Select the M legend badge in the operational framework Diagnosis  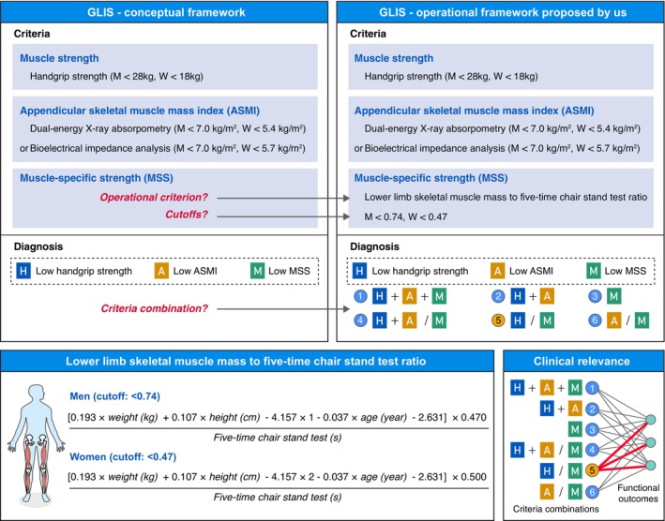(594, 271)
